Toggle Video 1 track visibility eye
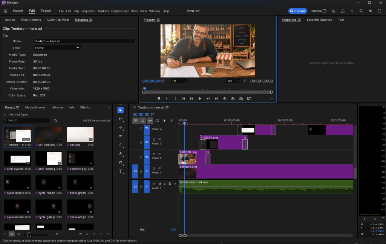 click(159, 168)
